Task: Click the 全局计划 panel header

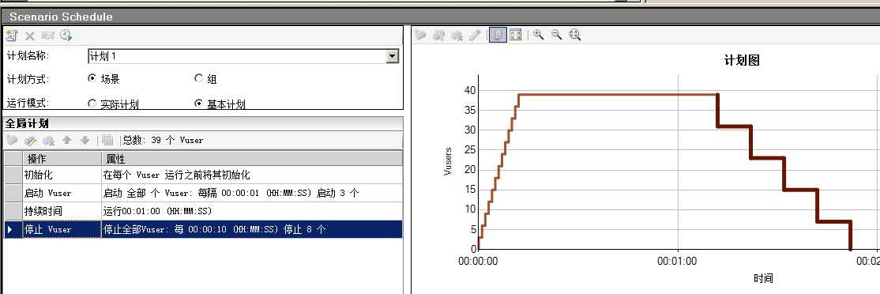Action: click(202, 123)
